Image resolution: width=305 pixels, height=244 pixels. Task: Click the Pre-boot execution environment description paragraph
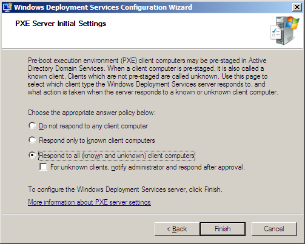[x=153, y=76]
